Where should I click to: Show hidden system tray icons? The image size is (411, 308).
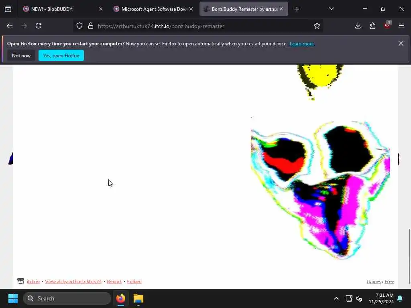[x=336, y=298]
